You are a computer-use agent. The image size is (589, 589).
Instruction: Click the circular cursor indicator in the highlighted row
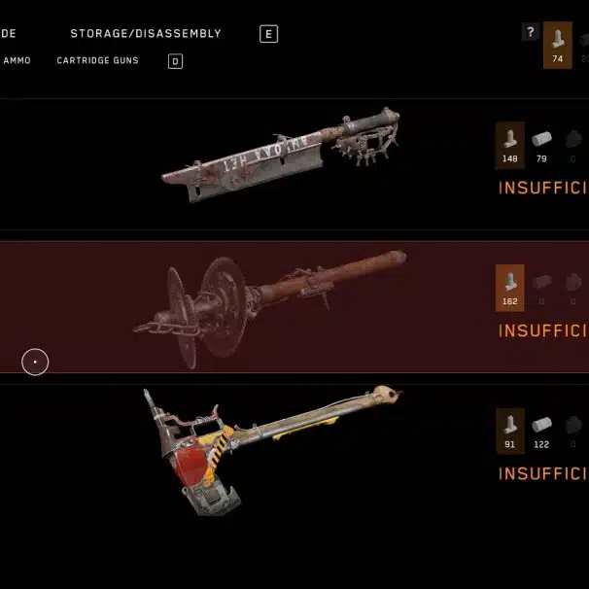(35, 363)
